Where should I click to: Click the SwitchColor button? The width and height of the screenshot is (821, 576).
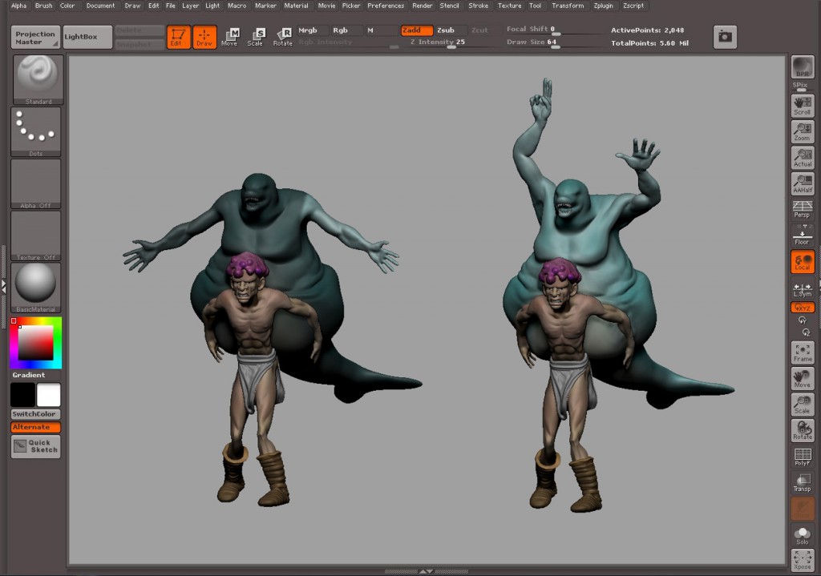tap(35, 414)
